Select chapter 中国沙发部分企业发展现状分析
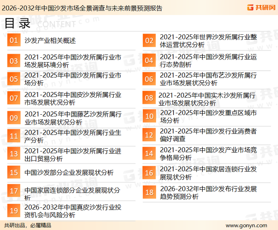 69,172
